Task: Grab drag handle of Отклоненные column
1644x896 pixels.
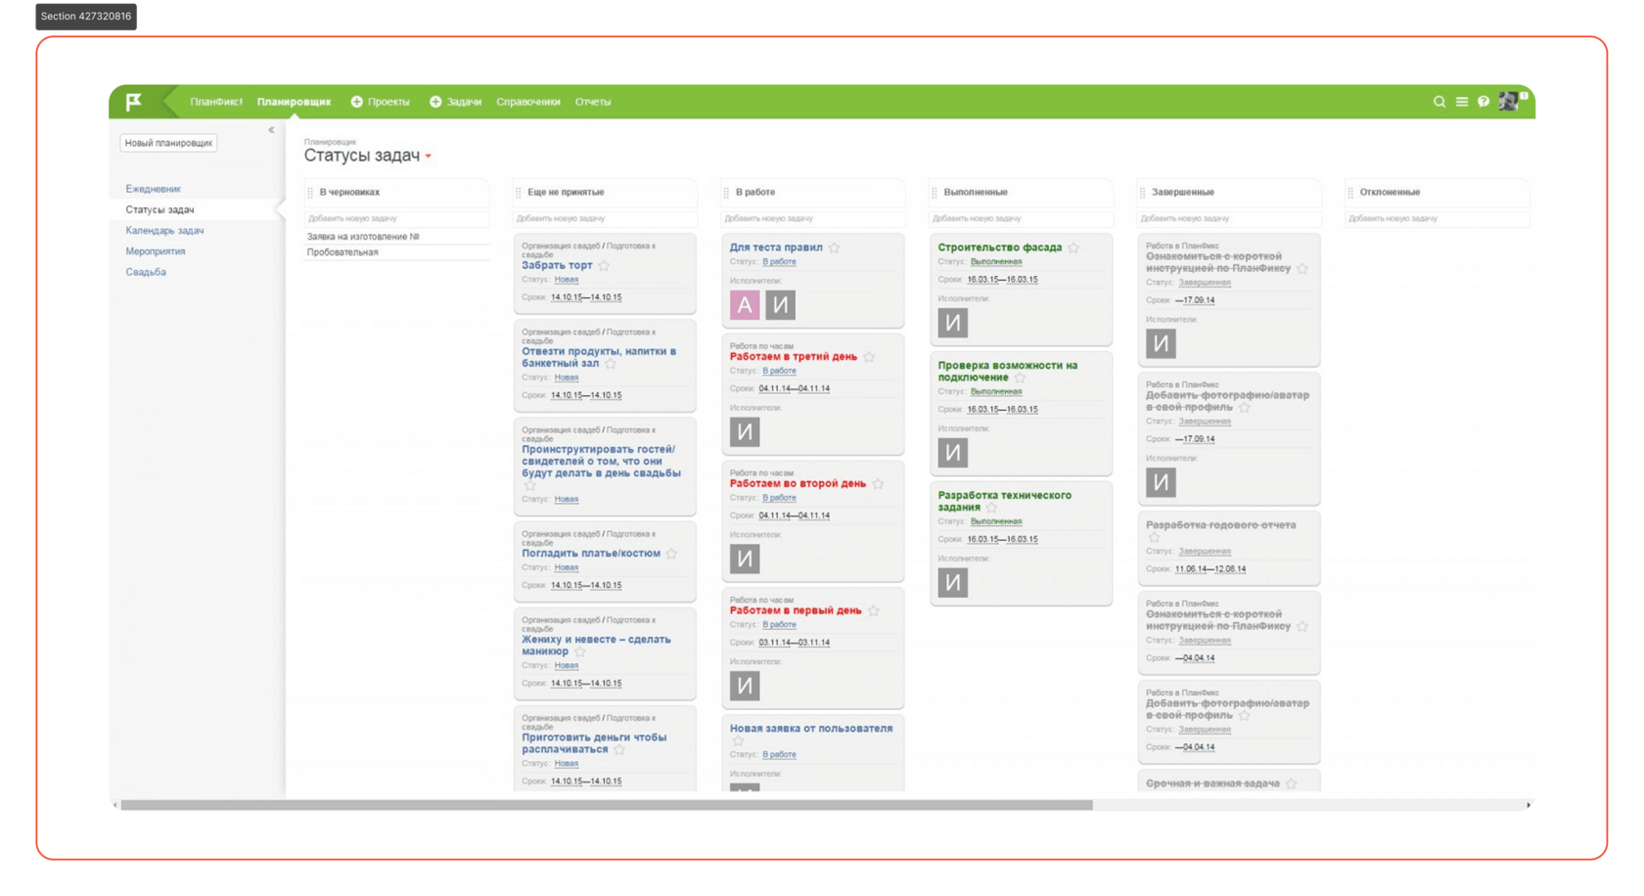Action: click(1350, 193)
